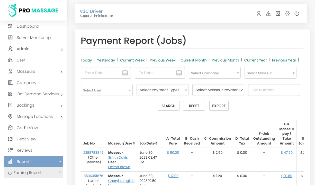Open the To Date calendar icon
This screenshot has width=315, height=185.
[x=179, y=73]
